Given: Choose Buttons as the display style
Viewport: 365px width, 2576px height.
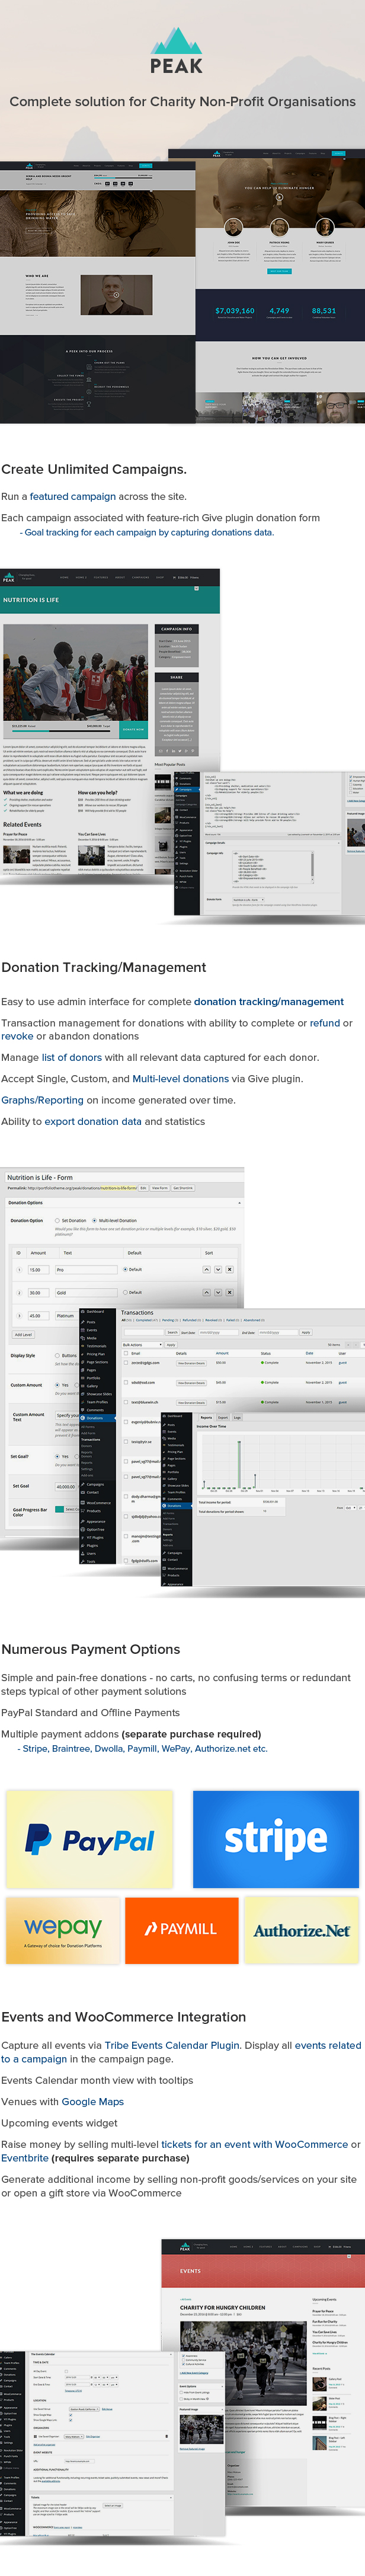Looking at the screenshot, I should pos(58,1356).
